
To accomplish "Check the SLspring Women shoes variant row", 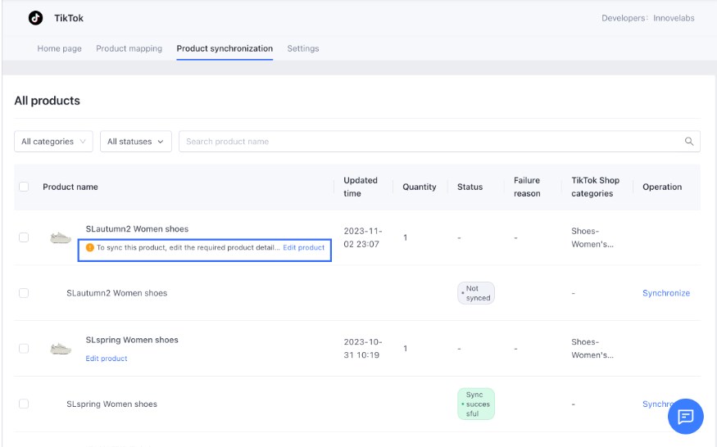I will point(24,404).
